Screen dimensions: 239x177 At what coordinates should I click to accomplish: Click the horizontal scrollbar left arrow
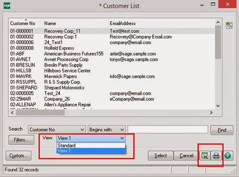[12, 113]
